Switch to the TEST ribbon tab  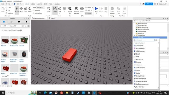coord(45,4)
